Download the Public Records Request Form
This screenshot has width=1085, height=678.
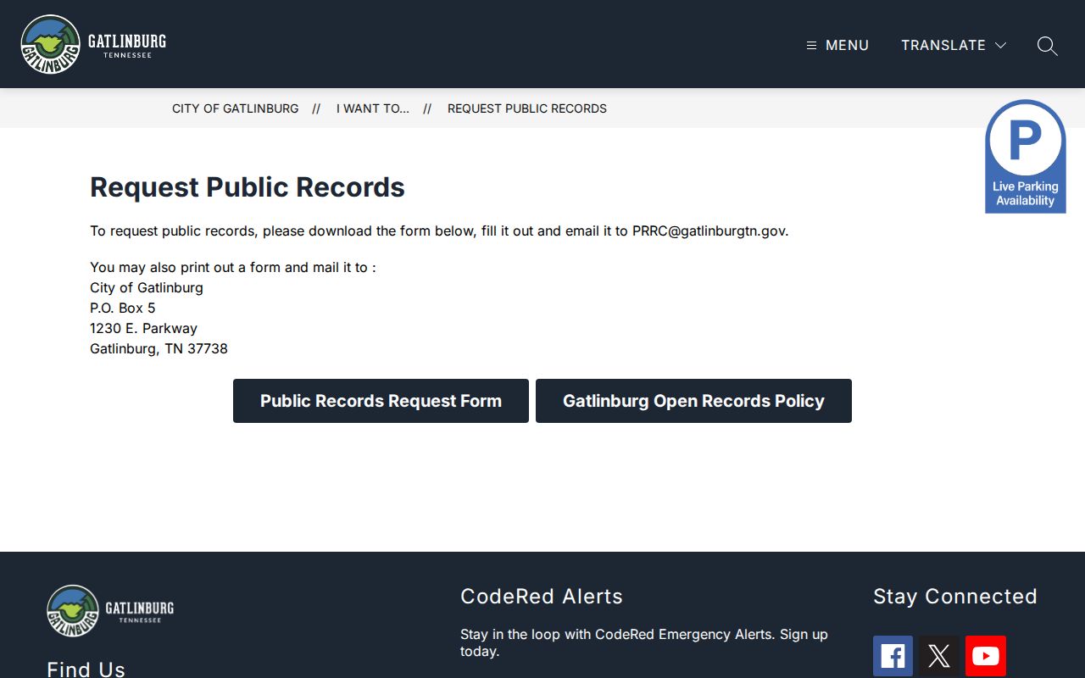(x=381, y=401)
